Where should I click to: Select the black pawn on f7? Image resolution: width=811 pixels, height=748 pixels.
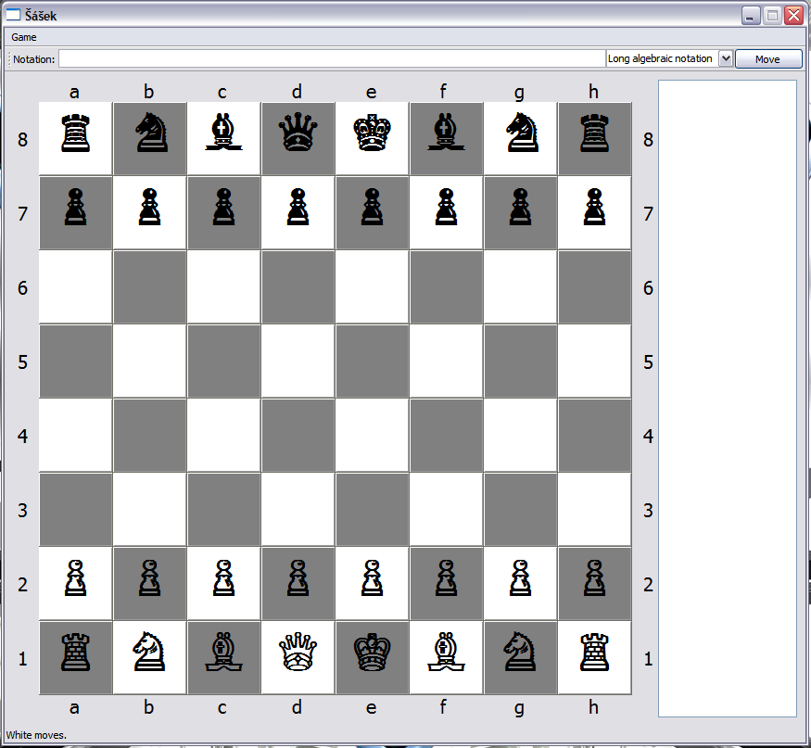point(447,207)
